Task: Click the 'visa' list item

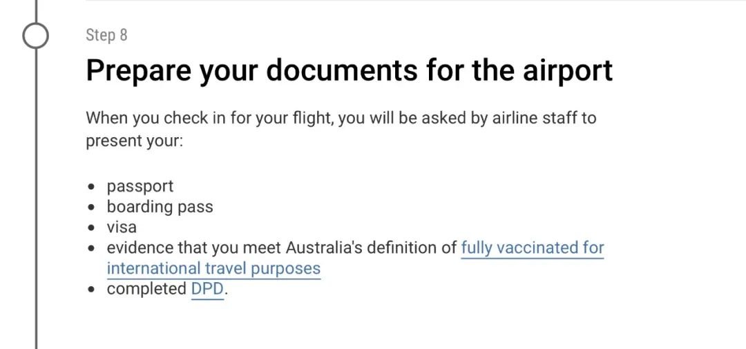Action: click(x=122, y=228)
